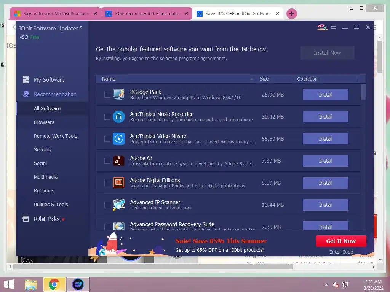Screen dimensions: 390x292
Task: Check the Advanced Password Recovery Suite checkbox
Action: 107,227
